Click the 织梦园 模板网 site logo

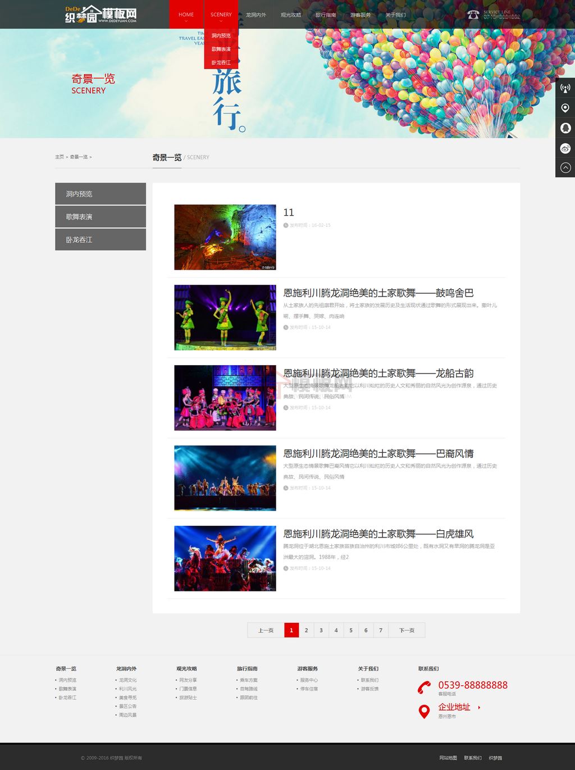coord(101,15)
